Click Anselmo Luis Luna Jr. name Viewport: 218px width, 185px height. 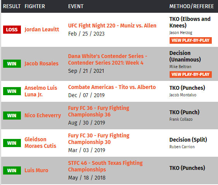(41, 91)
